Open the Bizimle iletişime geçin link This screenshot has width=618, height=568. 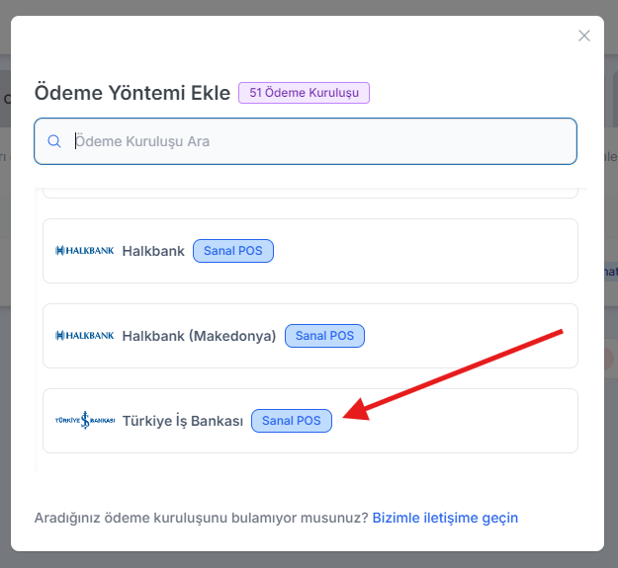coord(445,518)
